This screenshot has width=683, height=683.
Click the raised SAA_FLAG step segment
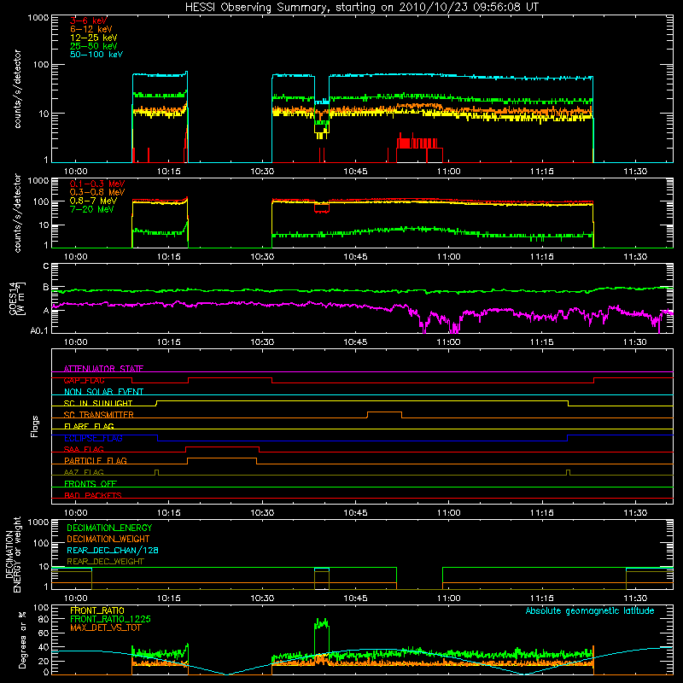[222, 447]
